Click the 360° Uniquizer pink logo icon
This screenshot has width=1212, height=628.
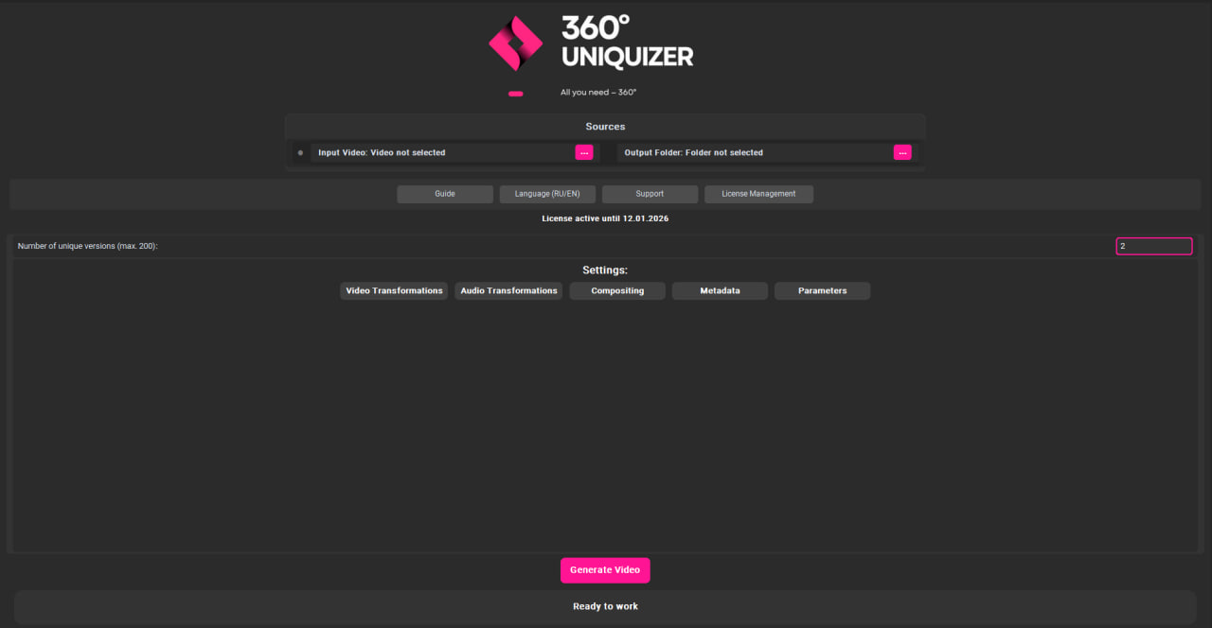tap(515, 43)
